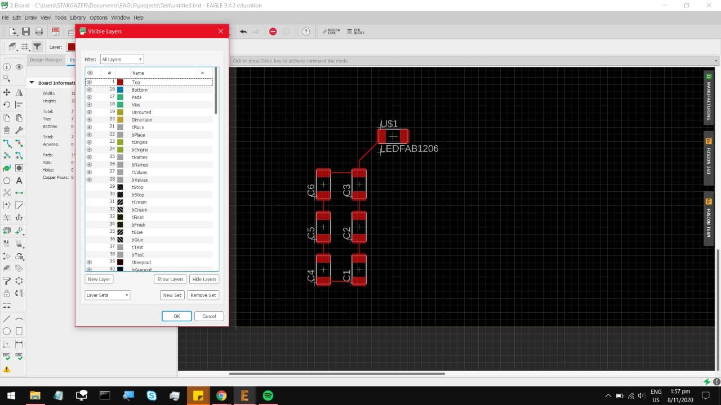Toggle visibility eye for Top layer
Screen dimensions: 721x405
click(x=90, y=82)
